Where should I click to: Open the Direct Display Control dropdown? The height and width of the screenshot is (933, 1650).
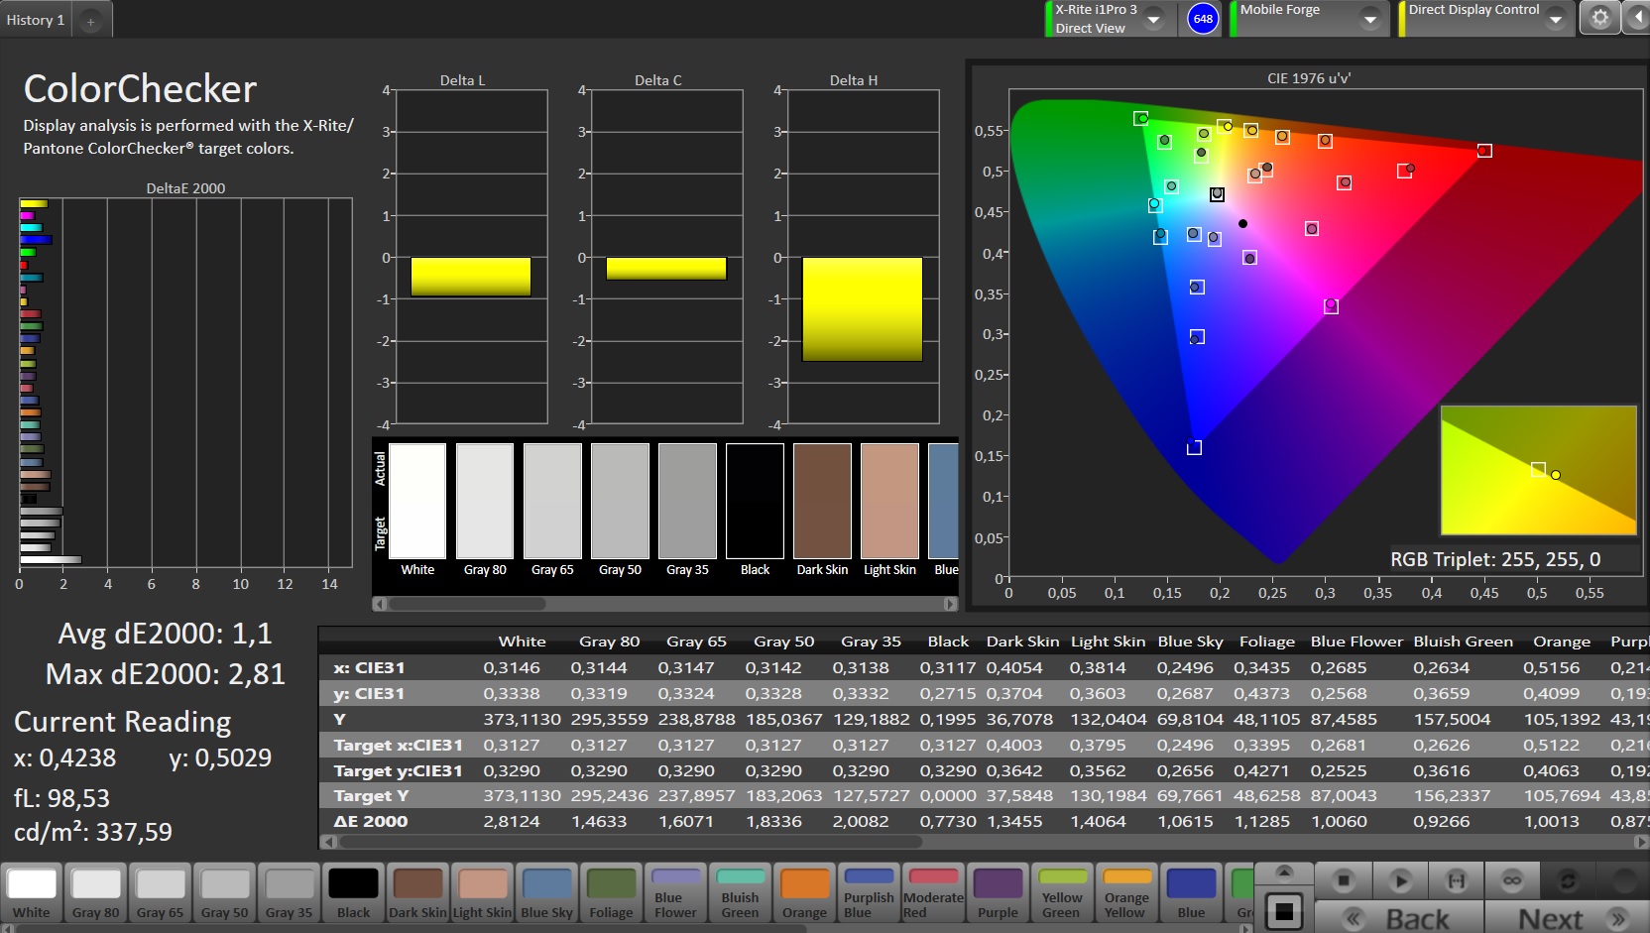pos(1555,19)
